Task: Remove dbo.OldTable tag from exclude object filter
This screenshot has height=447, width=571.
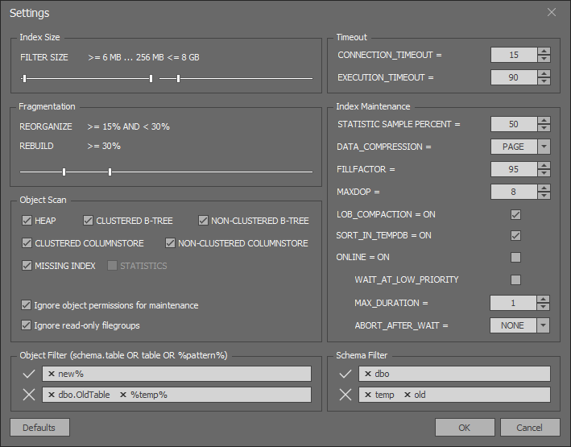Action: pyautogui.click(x=52, y=395)
